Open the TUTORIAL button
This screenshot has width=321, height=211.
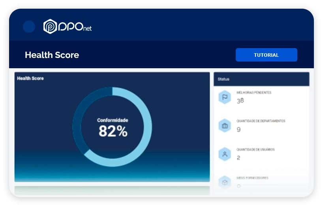[x=267, y=55]
